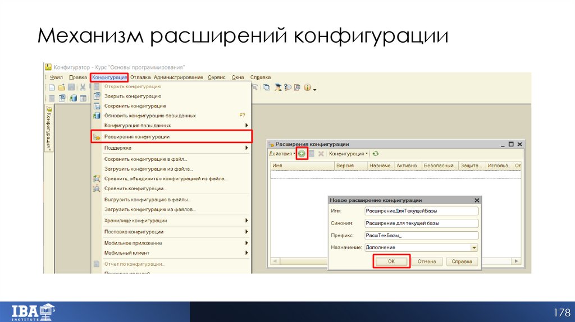Click the help search question-mark icon
This screenshot has width=575, height=322.
(288, 87)
